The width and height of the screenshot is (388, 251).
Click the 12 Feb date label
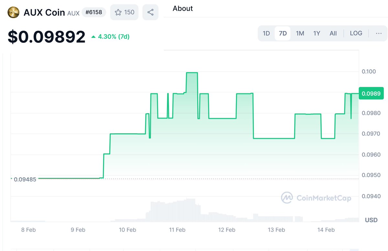[227, 230]
